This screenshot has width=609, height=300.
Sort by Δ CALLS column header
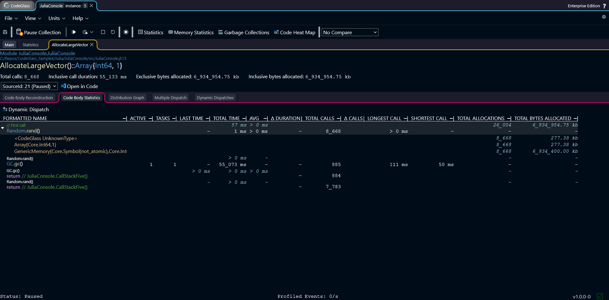click(353, 118)
